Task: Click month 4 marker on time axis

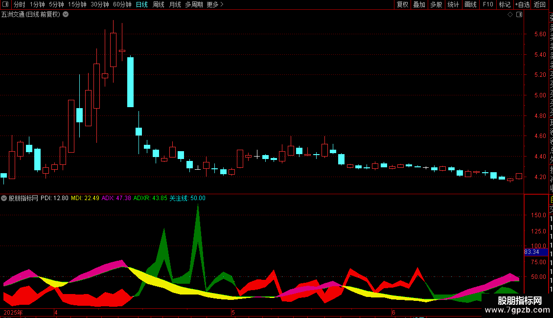Action: coord(56,312)
